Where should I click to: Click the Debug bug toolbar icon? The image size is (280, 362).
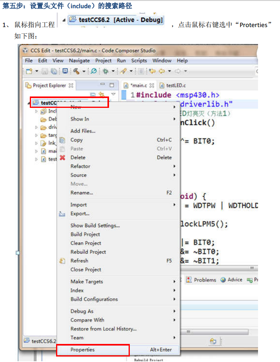[105, 71]
